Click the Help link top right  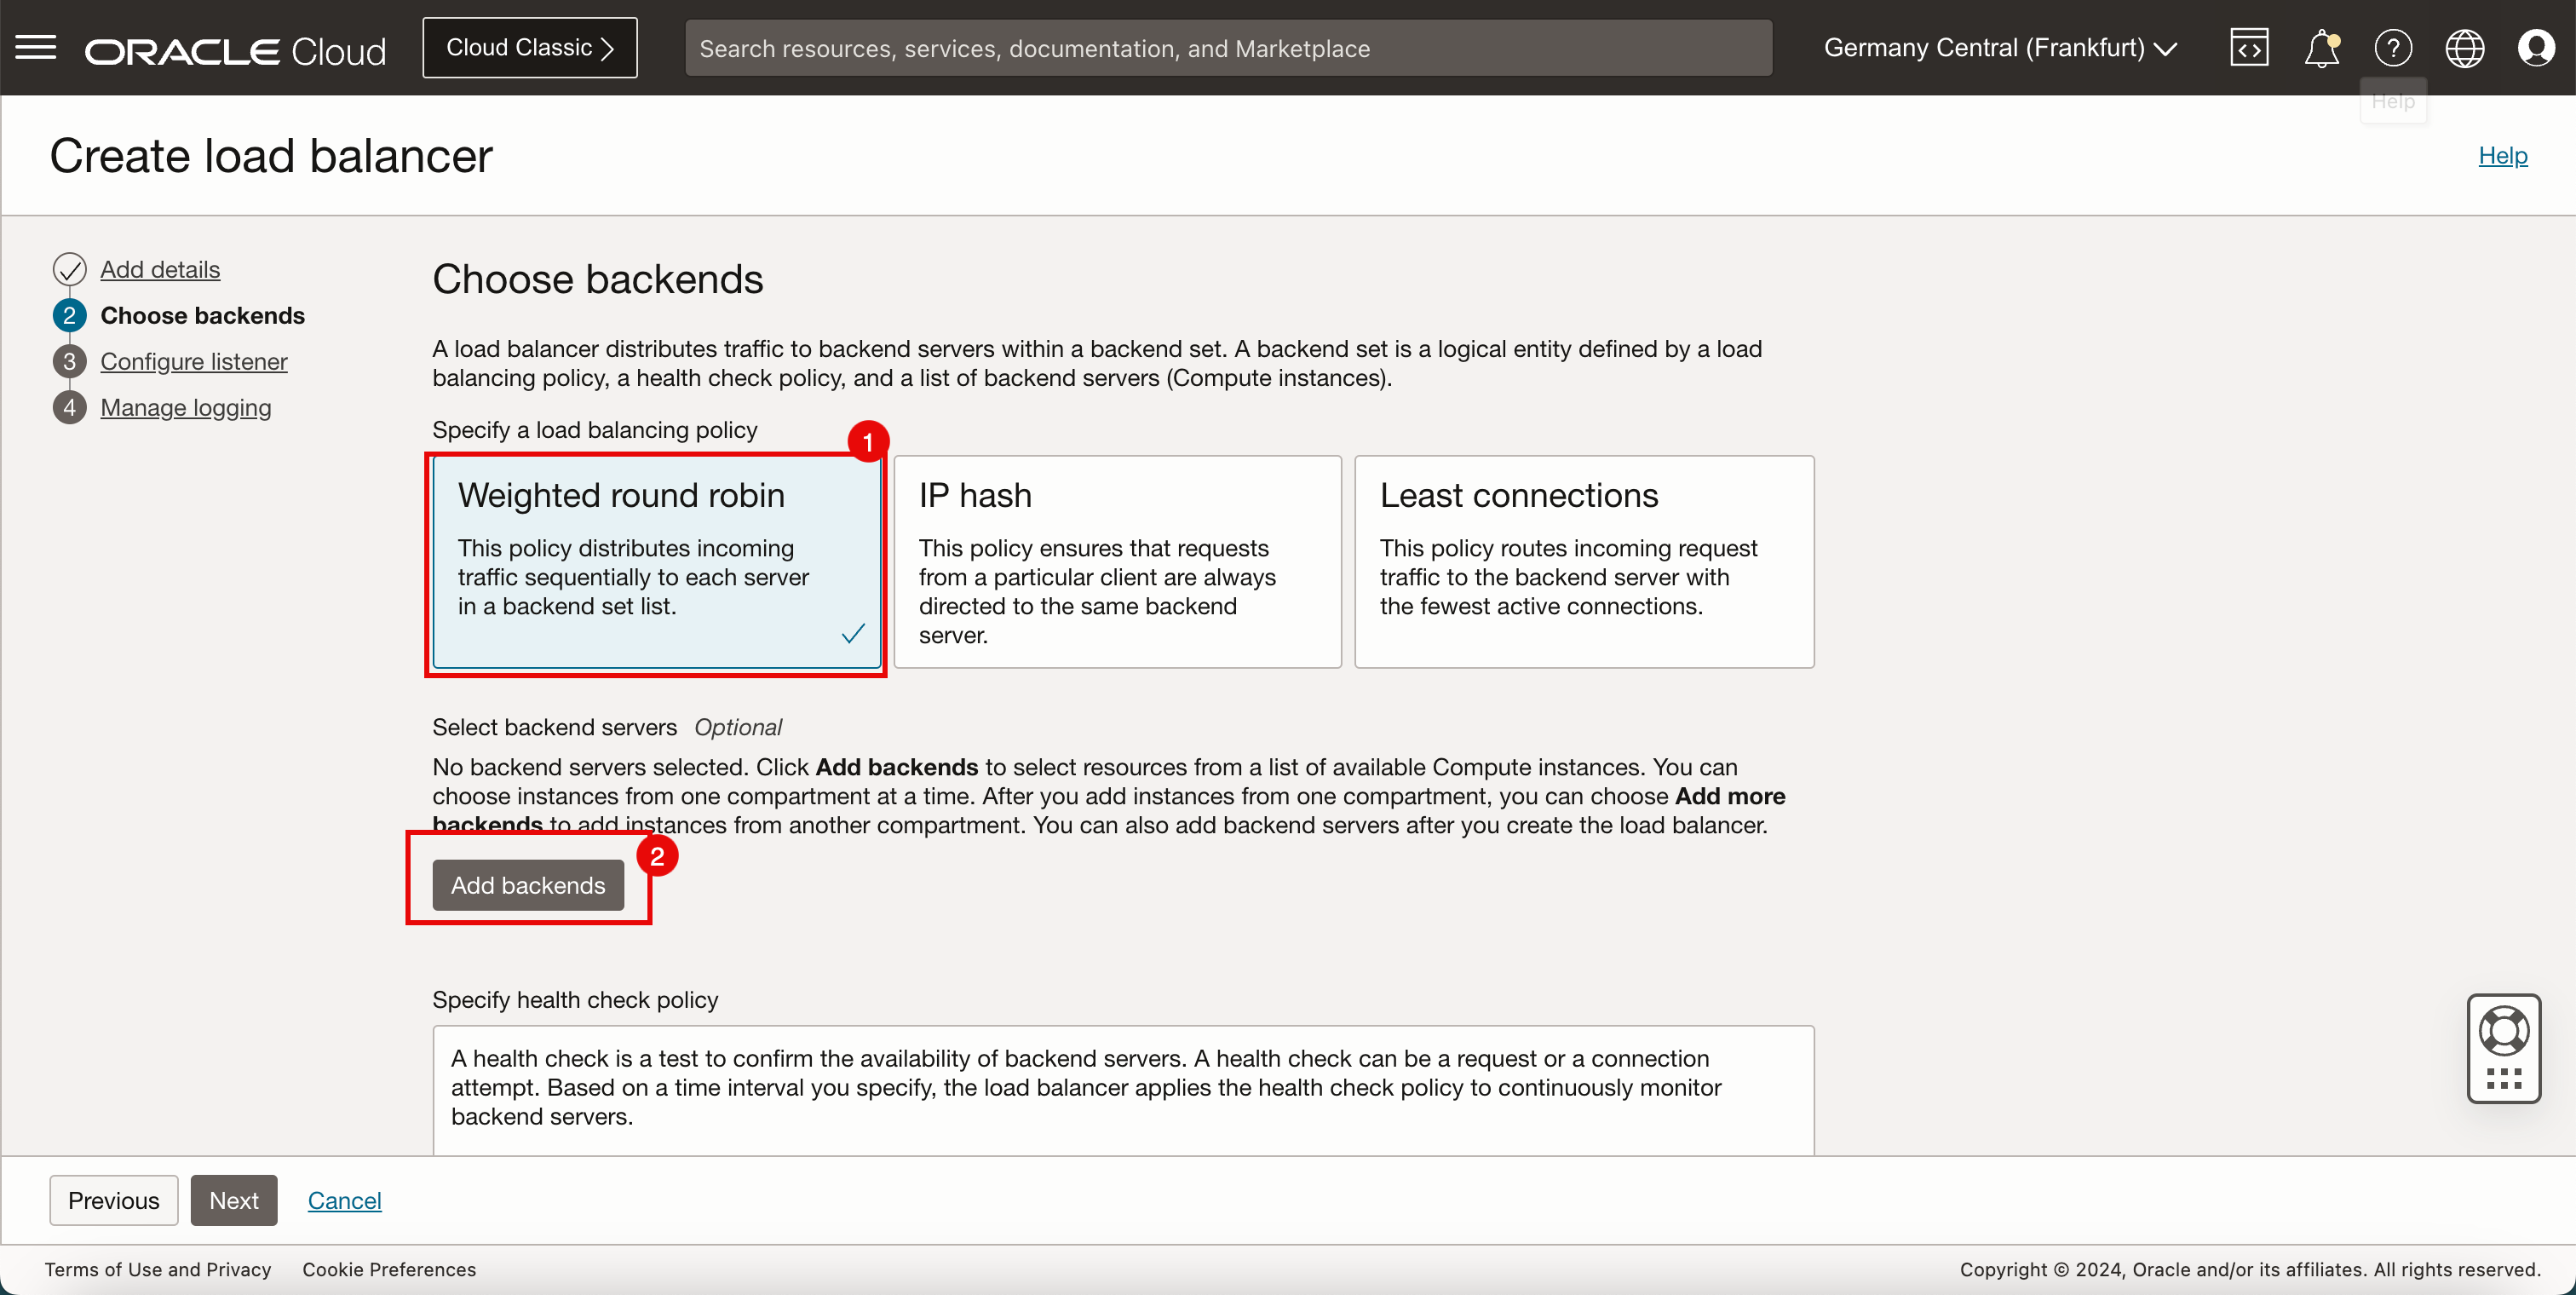point(2502,155)
